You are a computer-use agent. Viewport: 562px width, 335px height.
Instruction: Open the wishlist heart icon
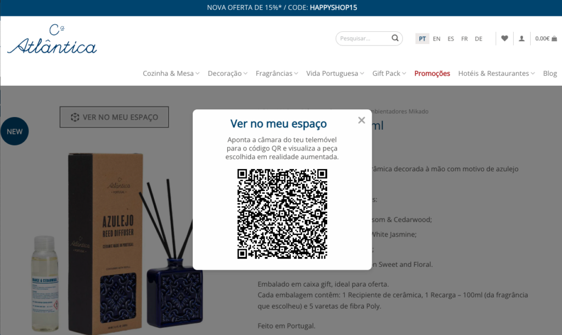click(504, 38)
